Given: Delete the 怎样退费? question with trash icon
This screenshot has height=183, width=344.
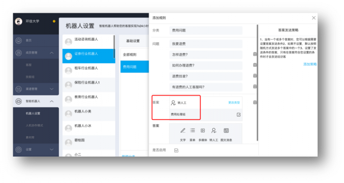Looking at the screenshot, I should (x=255, y=54).
